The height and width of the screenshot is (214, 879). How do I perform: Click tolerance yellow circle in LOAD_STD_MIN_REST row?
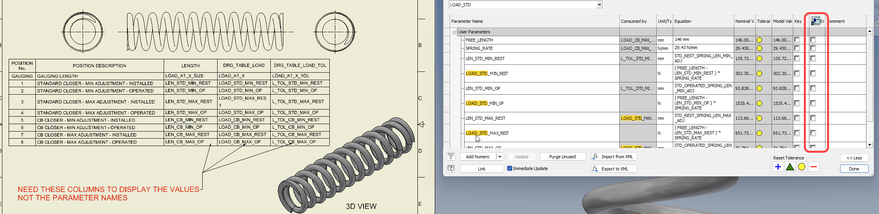[759, 73]
